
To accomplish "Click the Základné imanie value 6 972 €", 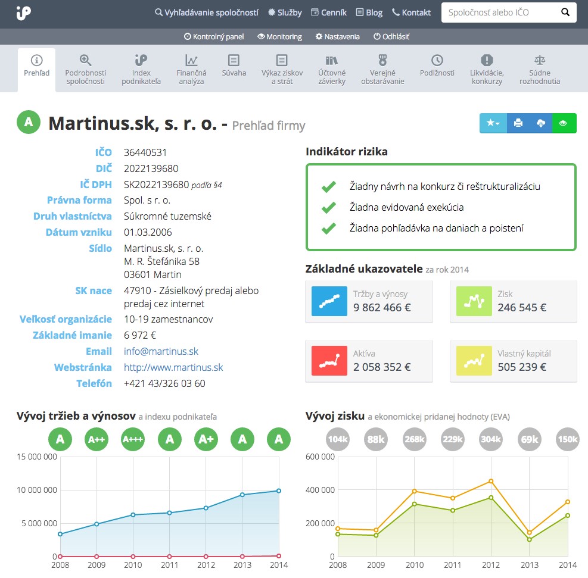I will pyautogui.click(x=139, y=335).
